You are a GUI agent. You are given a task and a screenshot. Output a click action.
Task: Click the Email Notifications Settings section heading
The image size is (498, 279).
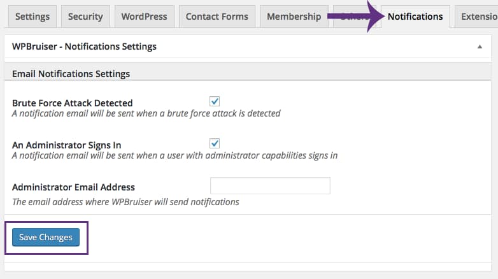click(x=71, y=74)
